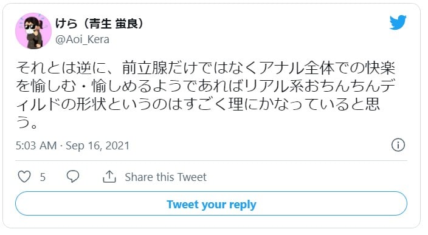
Task: Open the circled info icon
Action: point(398,145)
